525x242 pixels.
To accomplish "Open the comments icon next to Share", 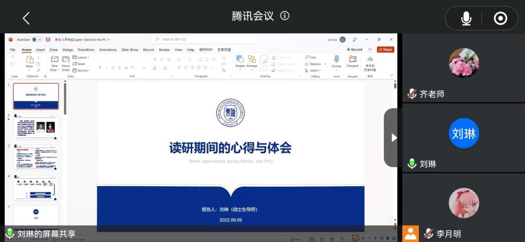I will (x=370, y=49).
